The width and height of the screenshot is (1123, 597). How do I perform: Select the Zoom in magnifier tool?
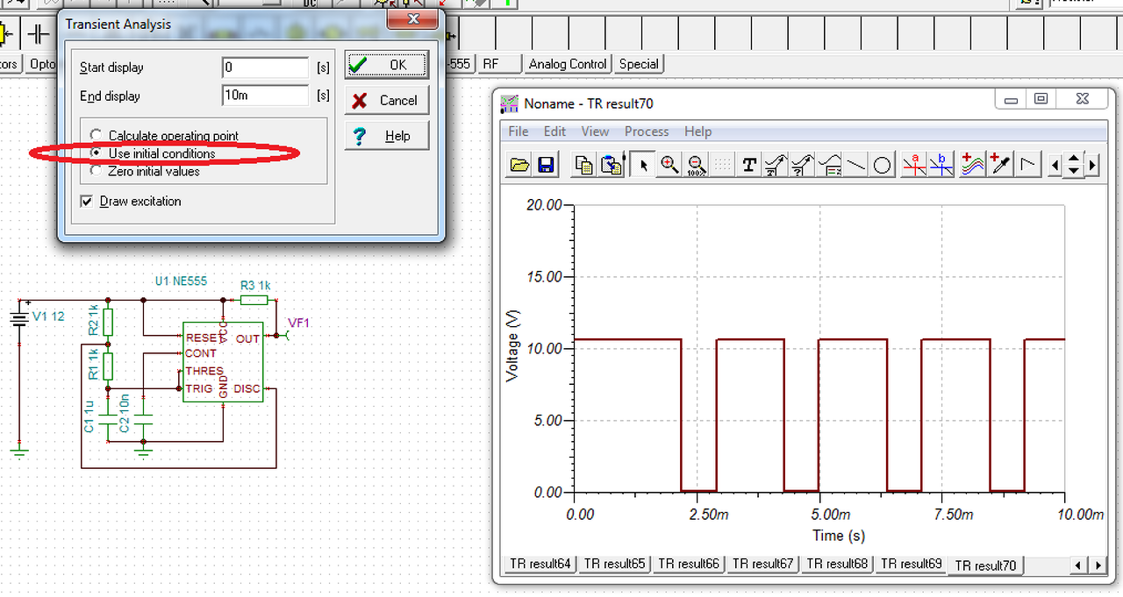[x=669, y=165]
